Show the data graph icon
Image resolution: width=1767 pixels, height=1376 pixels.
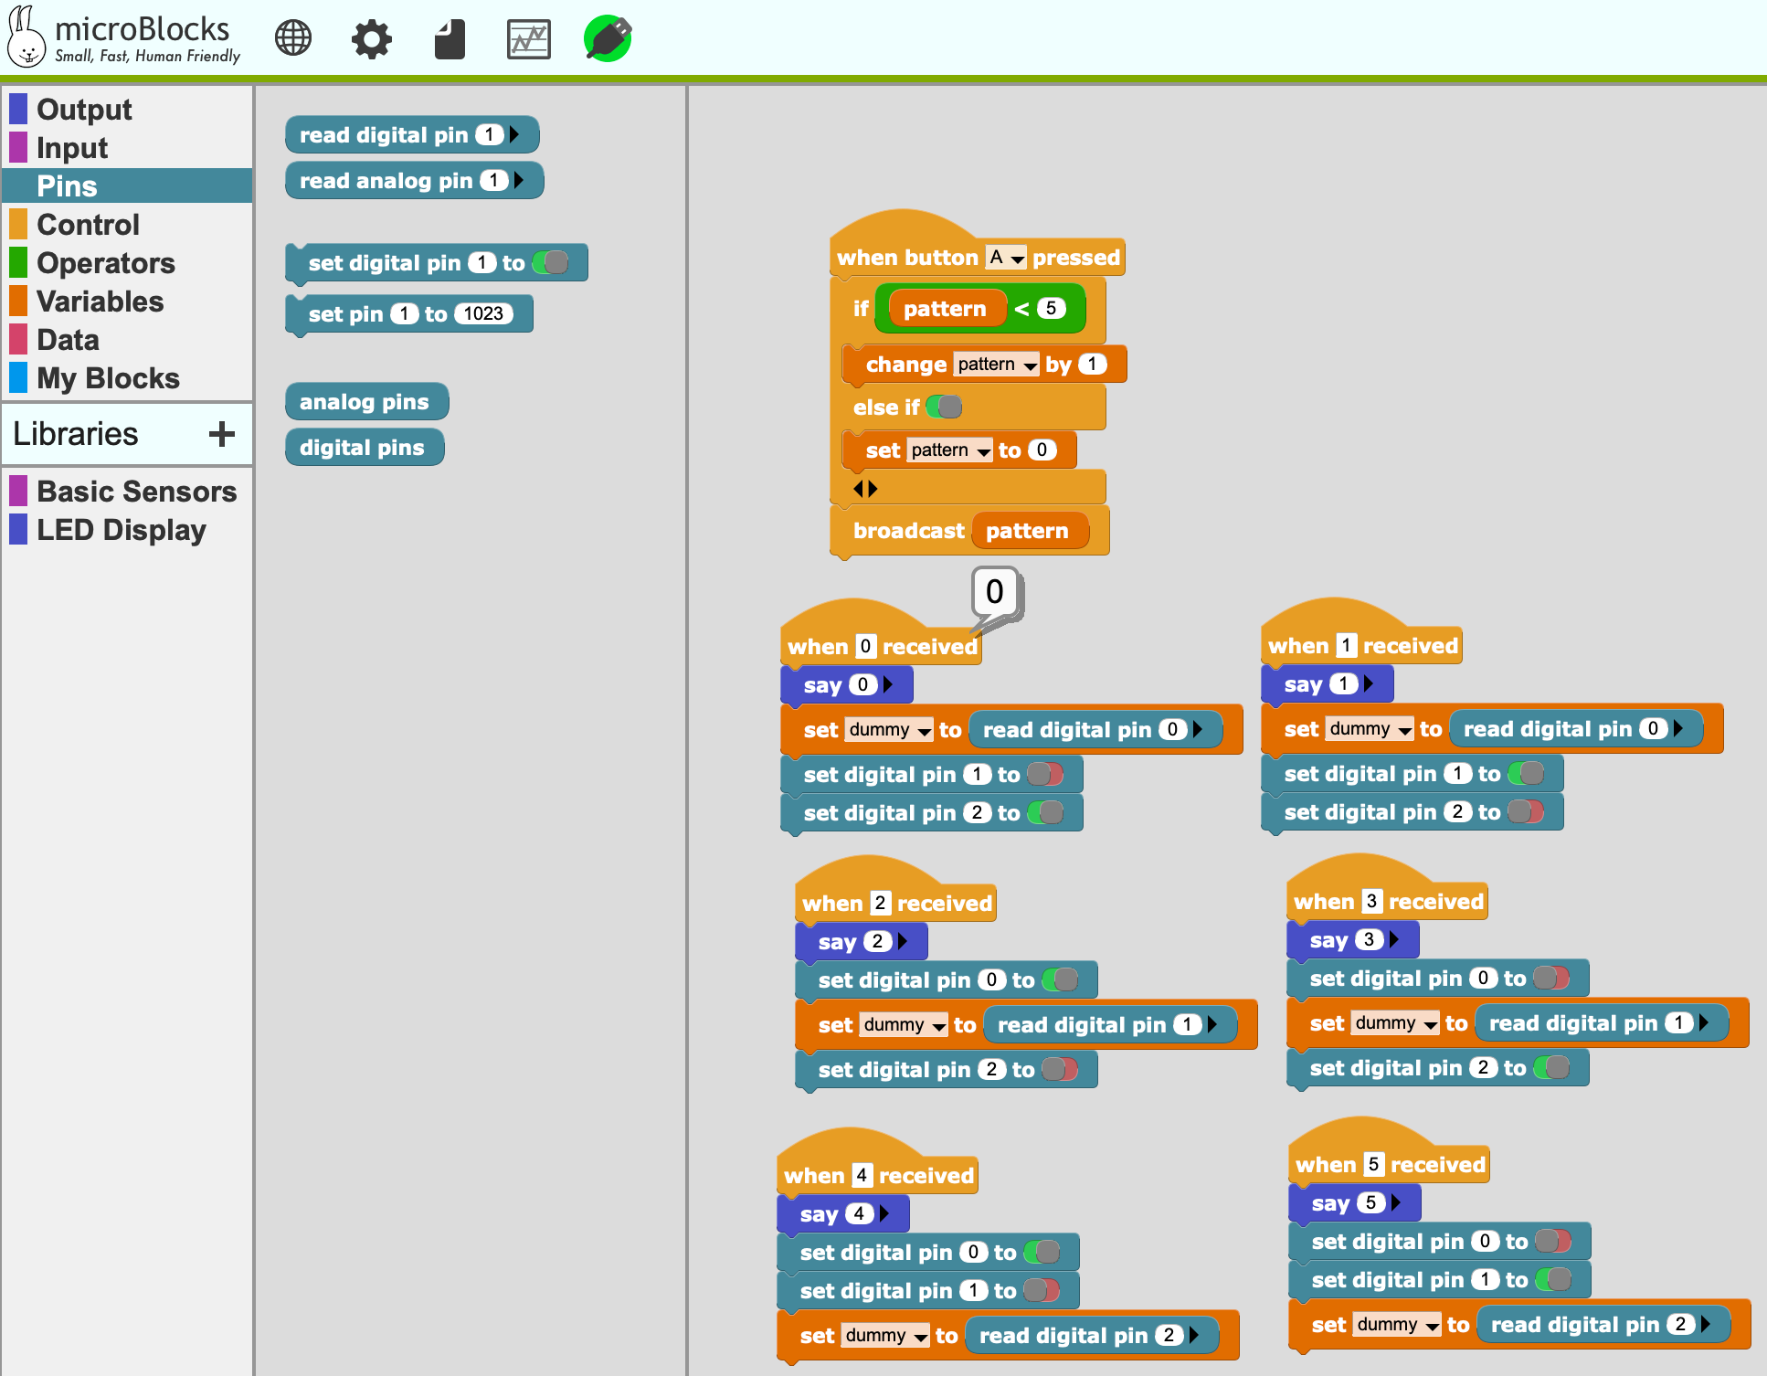pos(528,38)
